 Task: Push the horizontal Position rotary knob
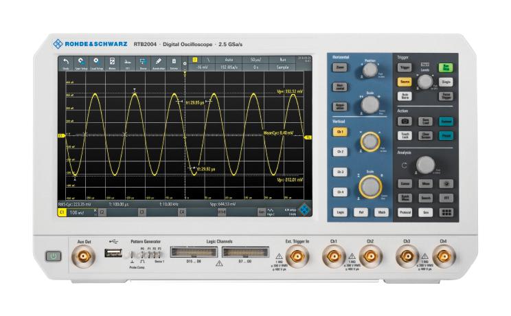tap(370, 69)
